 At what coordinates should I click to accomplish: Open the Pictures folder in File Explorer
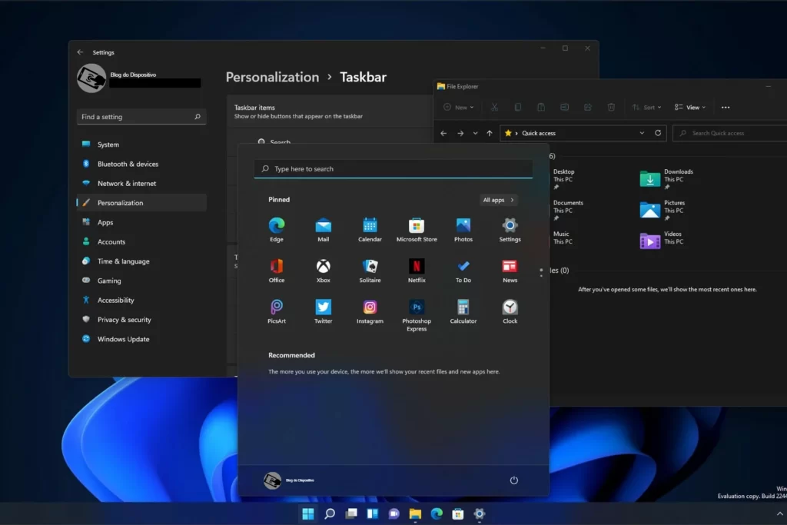pyautogui.click(x=663, y=211)
